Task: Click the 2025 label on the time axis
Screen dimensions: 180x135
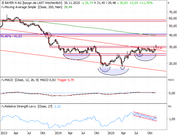Action: tap(111, 133)
